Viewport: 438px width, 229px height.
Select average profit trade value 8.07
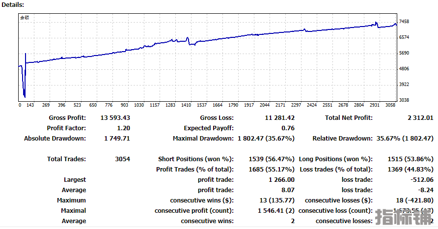(x=288, y=190)
